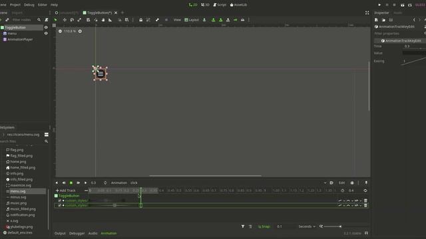Open Layout menu in canvas toolbar
The width and height of the screenshot is (426, 239).
[x=192, y=20]
